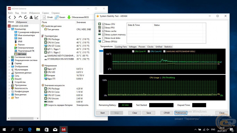Click Close in the stability test window
This screenshot has height=133, width=237.
(222, 113)
